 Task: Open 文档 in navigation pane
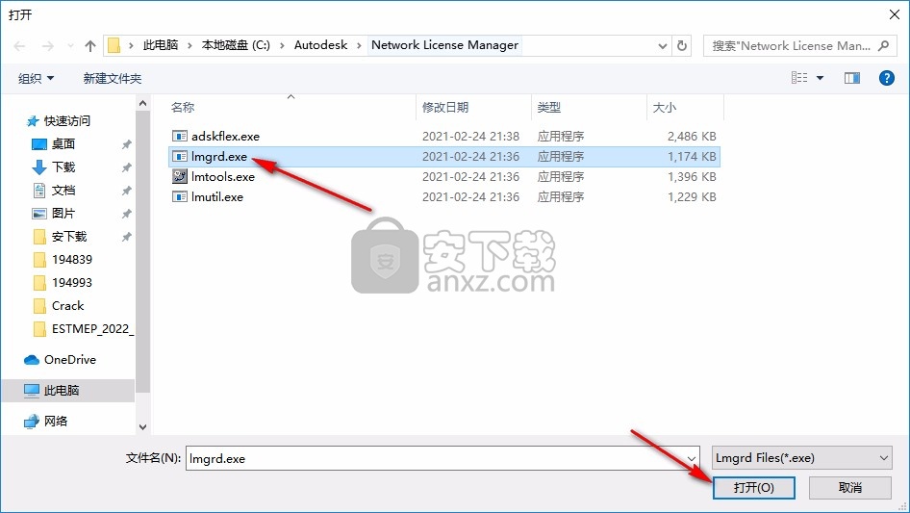(x=63, y=190)
